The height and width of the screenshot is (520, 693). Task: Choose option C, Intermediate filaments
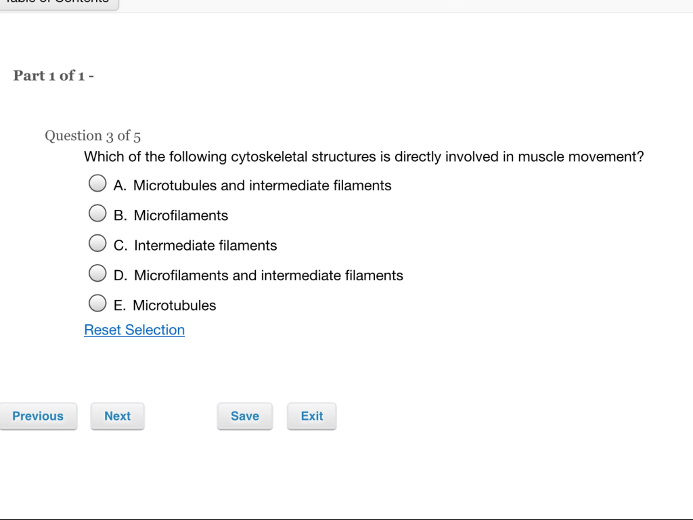[97, 242]
